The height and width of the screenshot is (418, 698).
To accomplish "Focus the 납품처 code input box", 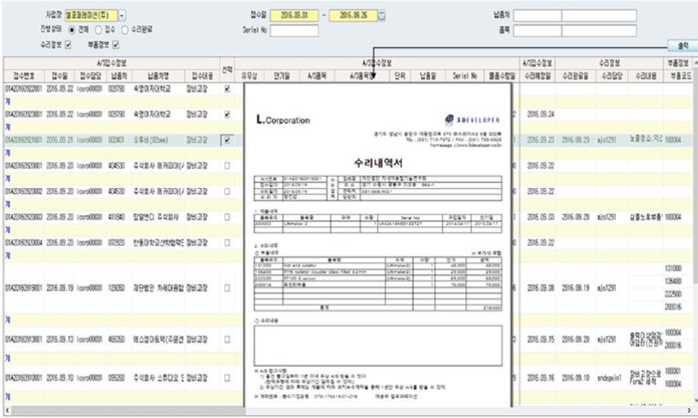I will coord(537,15).
